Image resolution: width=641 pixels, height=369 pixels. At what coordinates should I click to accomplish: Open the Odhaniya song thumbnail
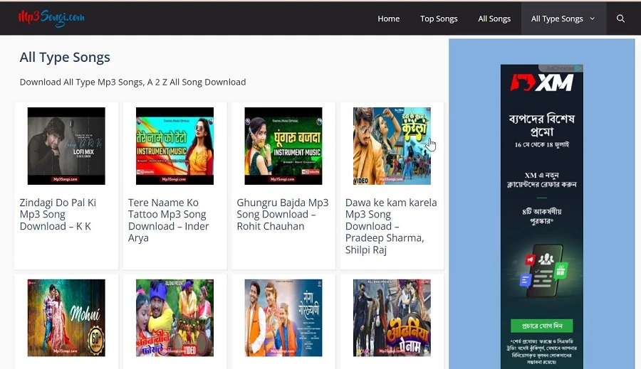click(392, 318)
